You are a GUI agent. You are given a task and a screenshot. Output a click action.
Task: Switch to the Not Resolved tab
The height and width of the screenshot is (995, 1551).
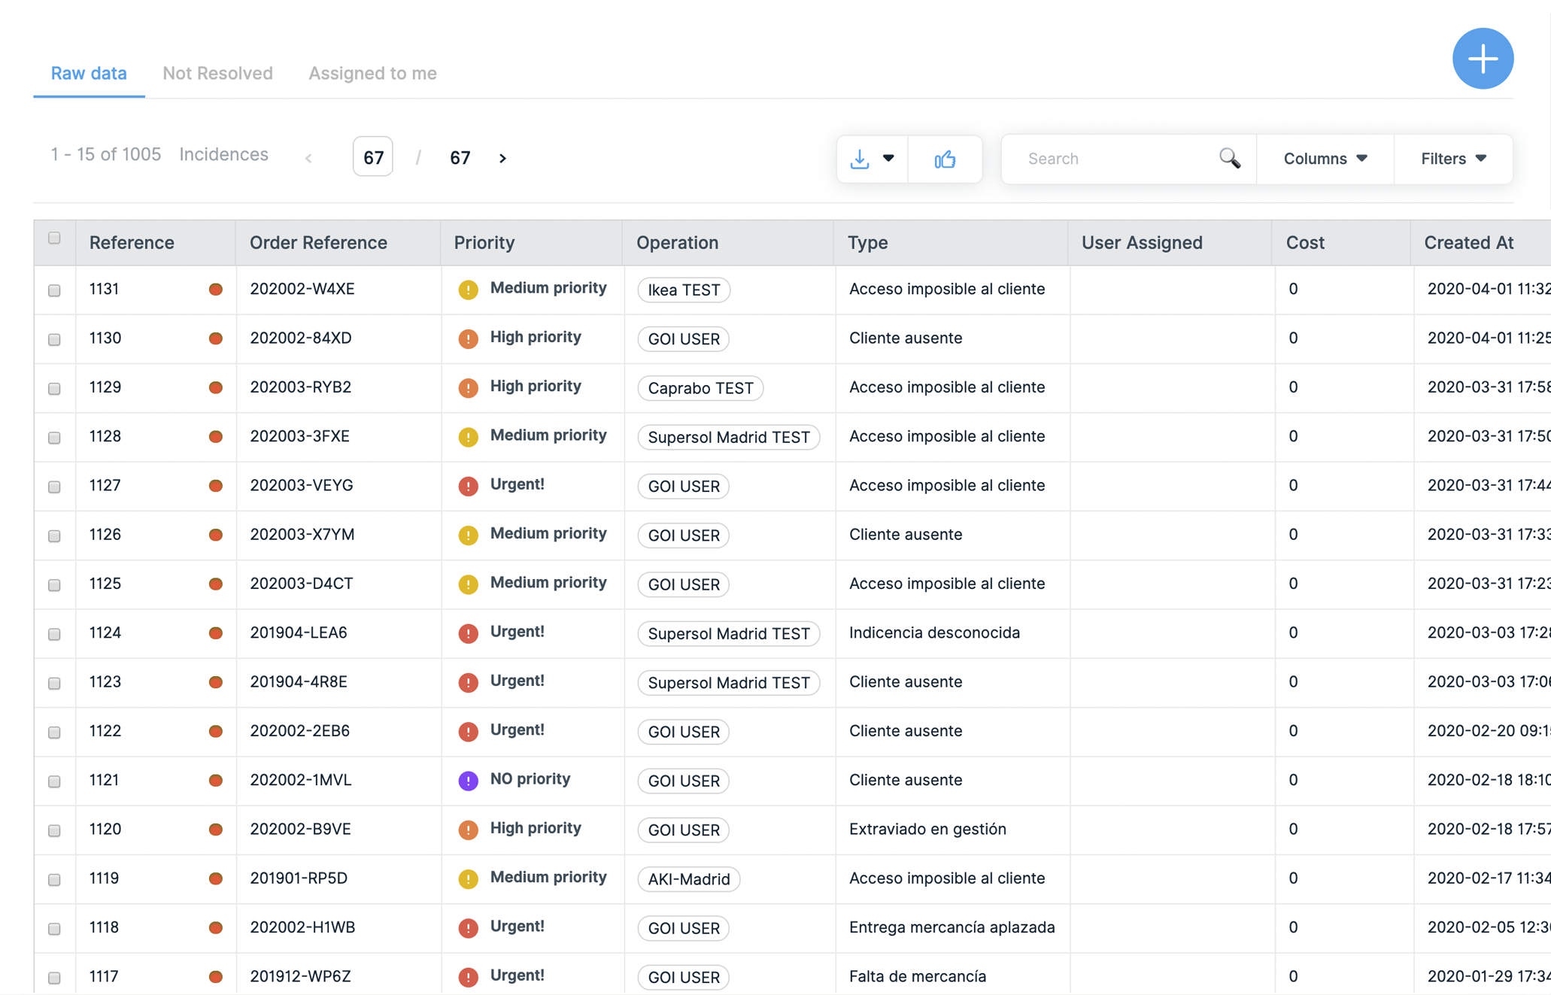[x=217, y=73]
